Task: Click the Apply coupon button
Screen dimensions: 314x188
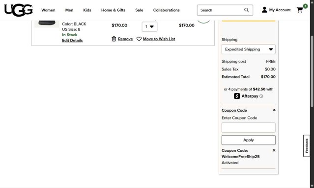Action: point(249,140)
